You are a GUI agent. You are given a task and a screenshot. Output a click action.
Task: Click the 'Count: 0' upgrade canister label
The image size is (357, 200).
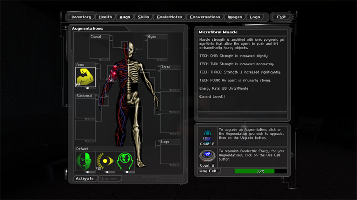coord(207,144)
